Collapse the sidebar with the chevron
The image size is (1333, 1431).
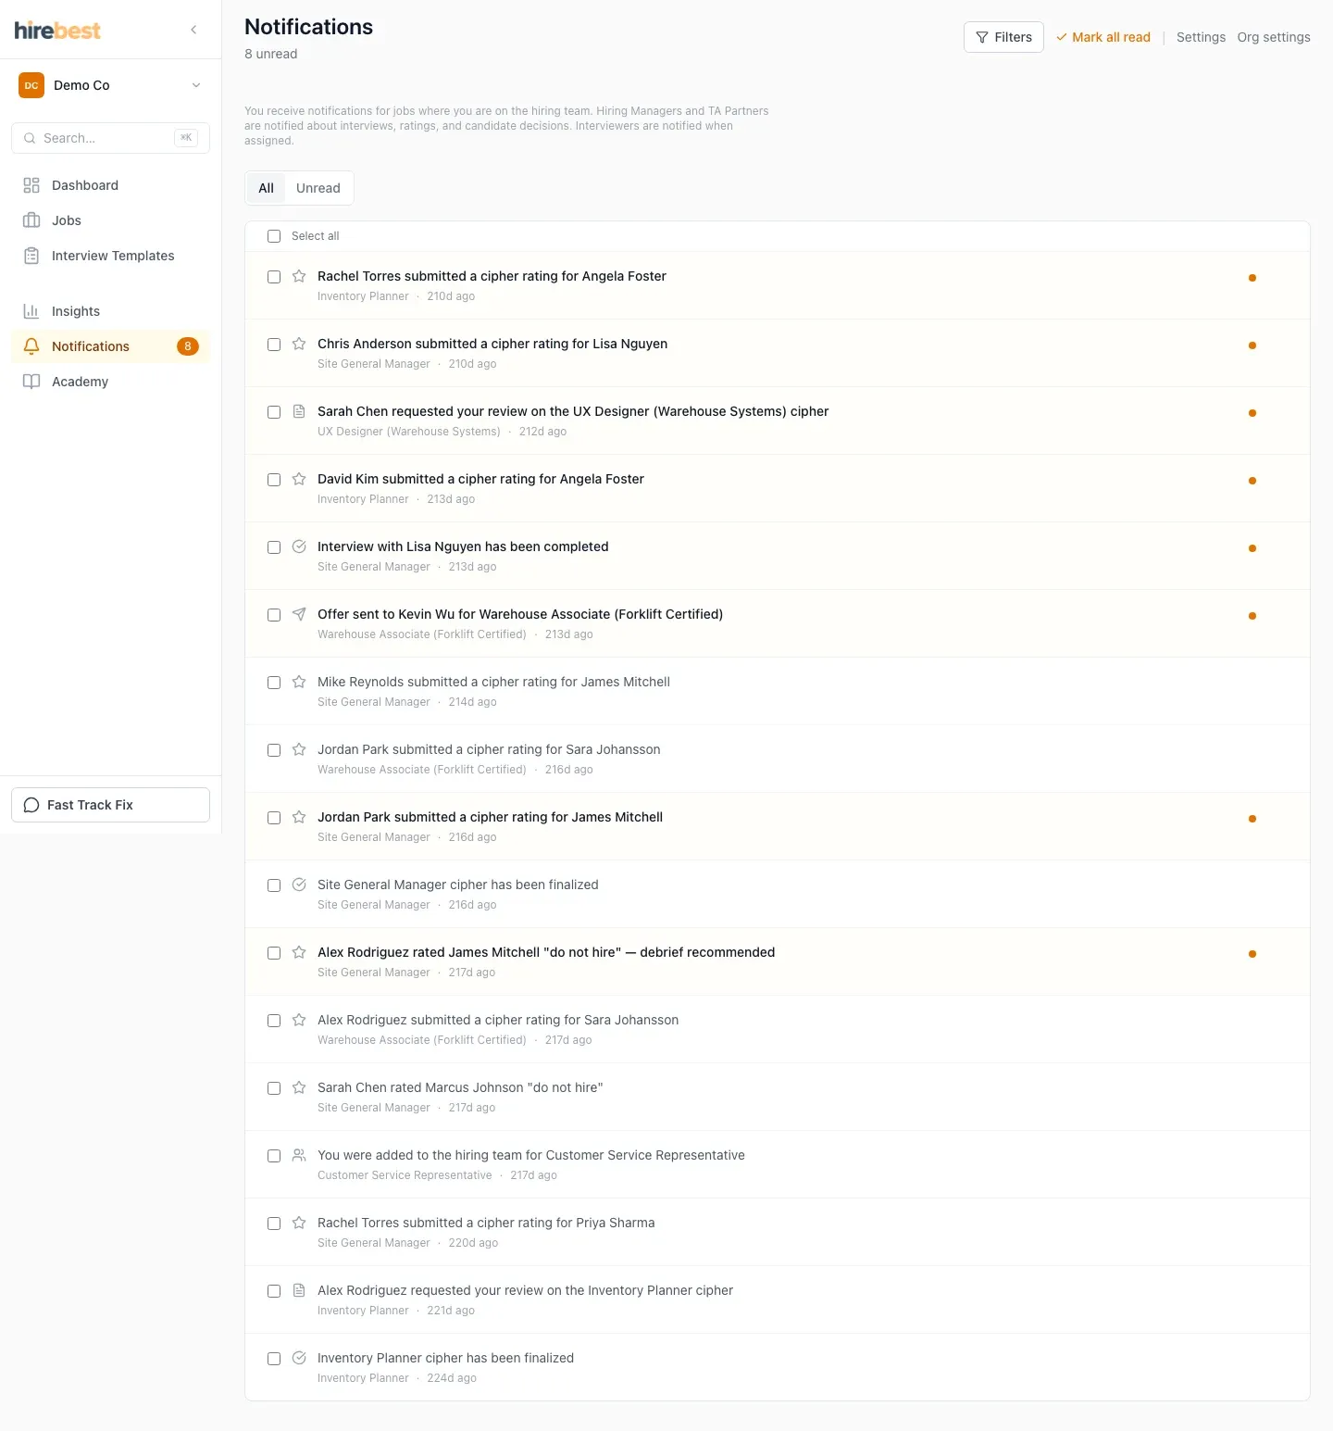tap(193, 30)
